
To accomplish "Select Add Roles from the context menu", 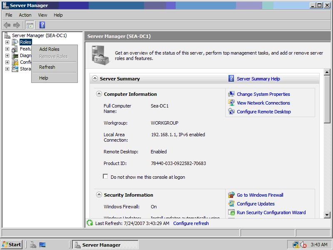I will point(49,49).
